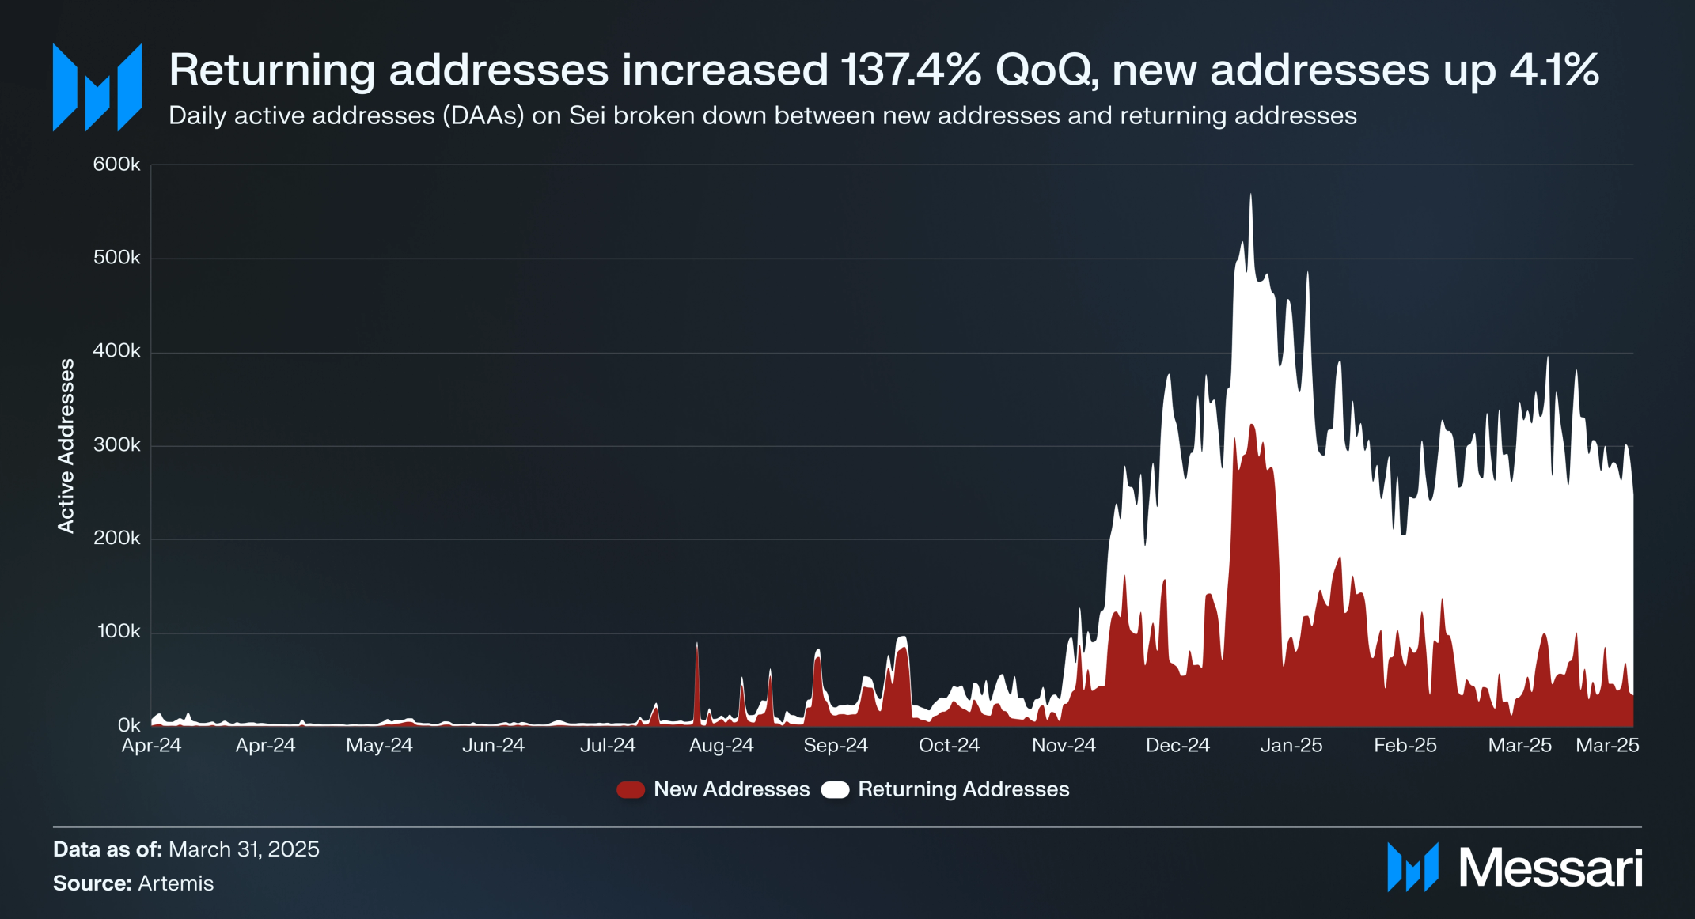Select the red New Addresses legend swatch
The image size is (1695, 919).
tap(631, 789)
